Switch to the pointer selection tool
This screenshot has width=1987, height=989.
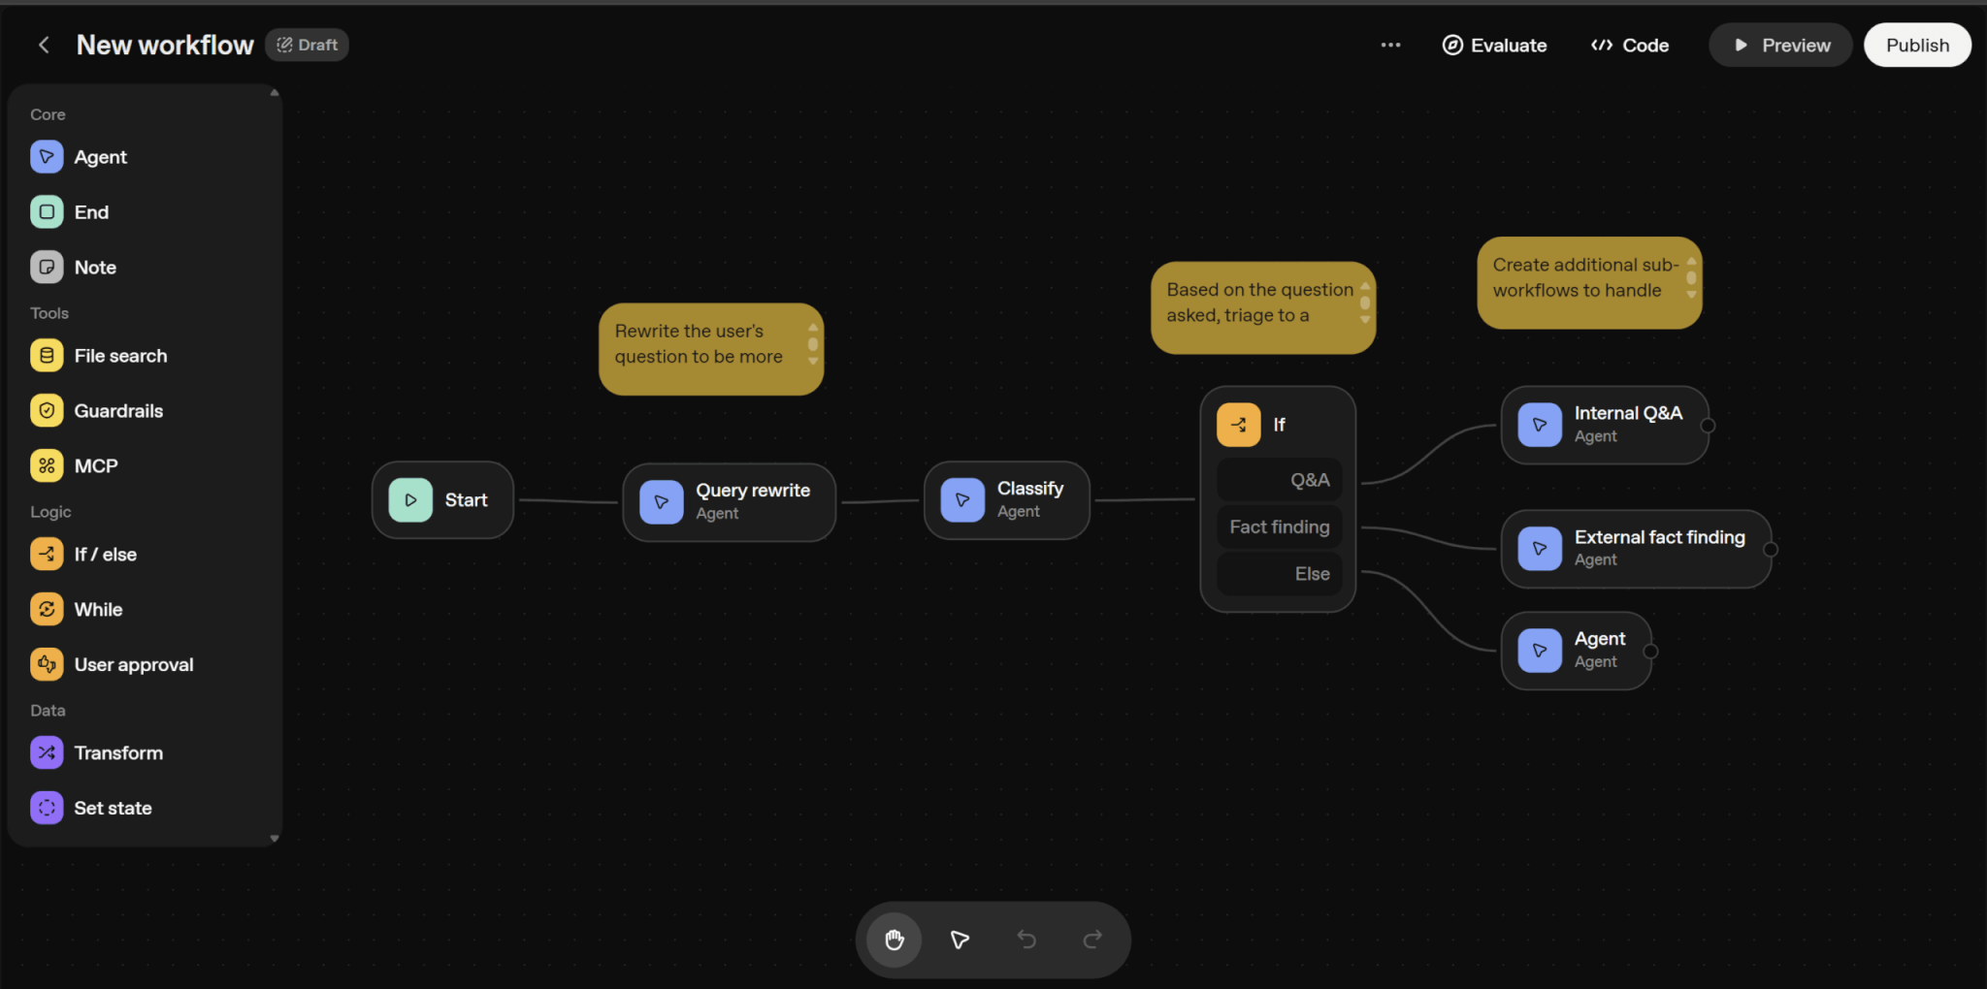tap(960, 940)
